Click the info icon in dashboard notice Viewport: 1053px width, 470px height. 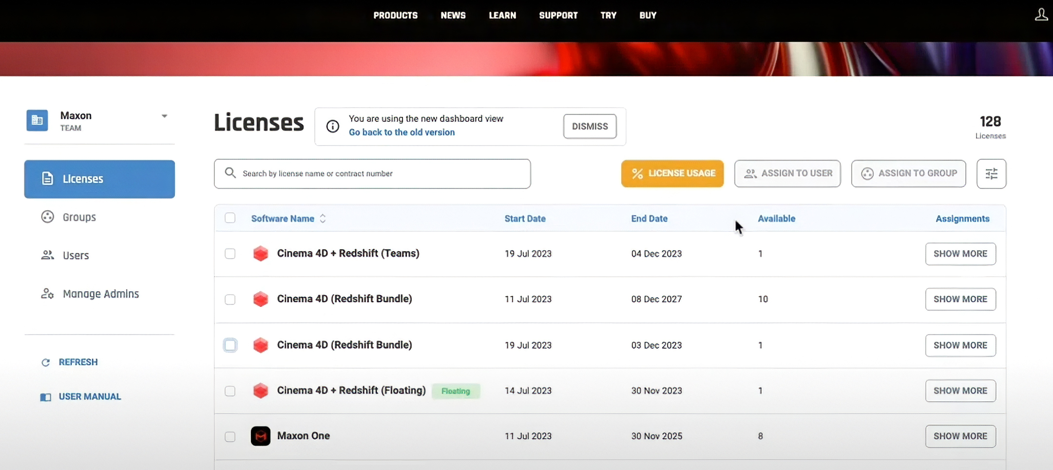[x=333, y=127]
